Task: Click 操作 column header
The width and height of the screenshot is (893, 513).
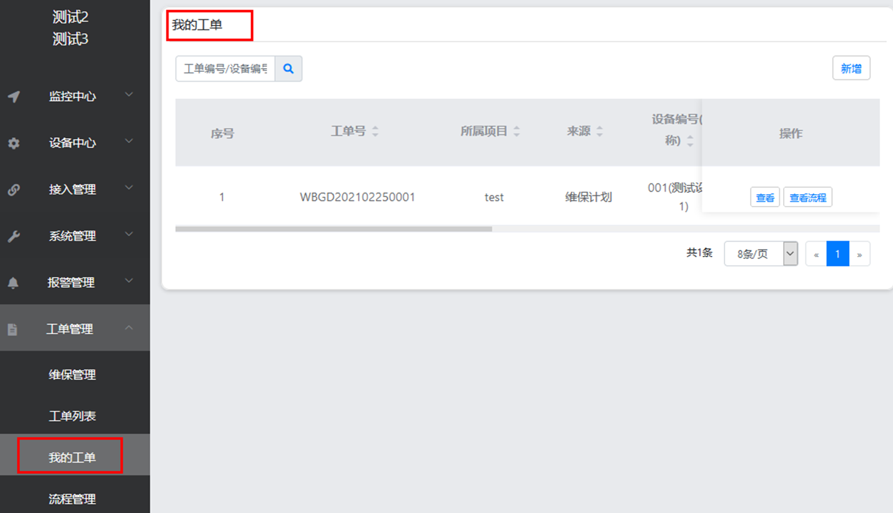Action: point(791,133)
